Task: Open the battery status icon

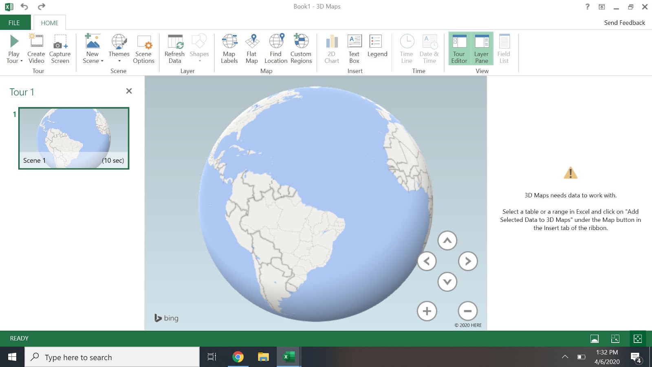Action: pos(582,357)
